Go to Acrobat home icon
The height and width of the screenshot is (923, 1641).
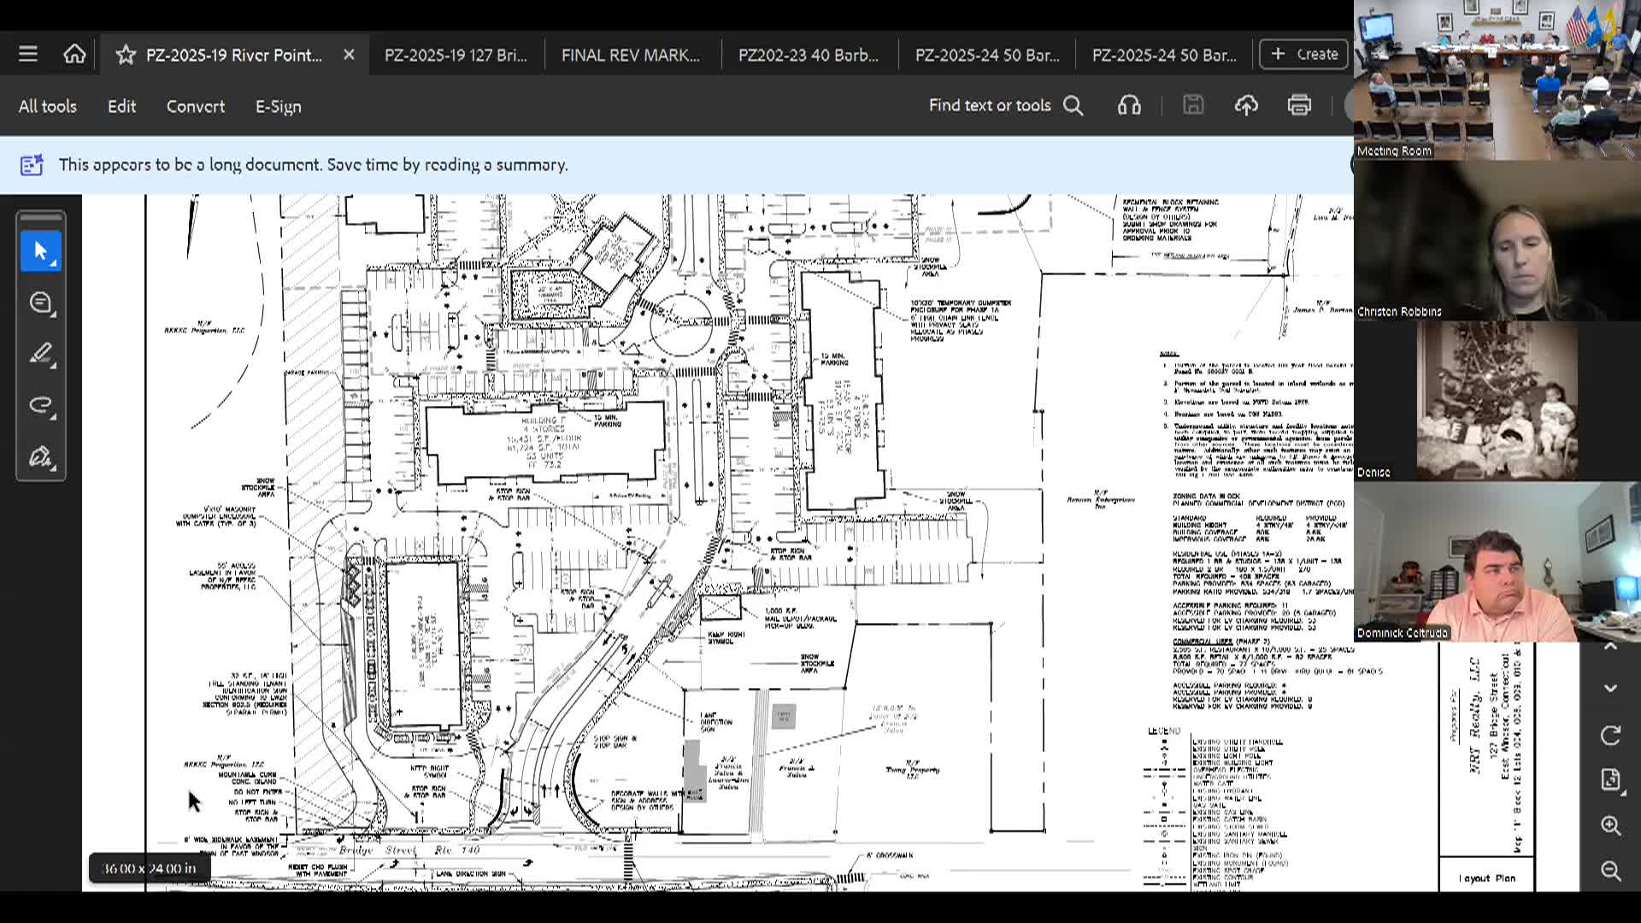tap(74, 55)
